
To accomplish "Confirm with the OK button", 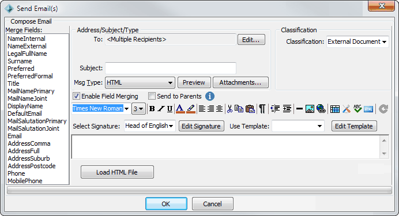I will click(x=166, y=204).
